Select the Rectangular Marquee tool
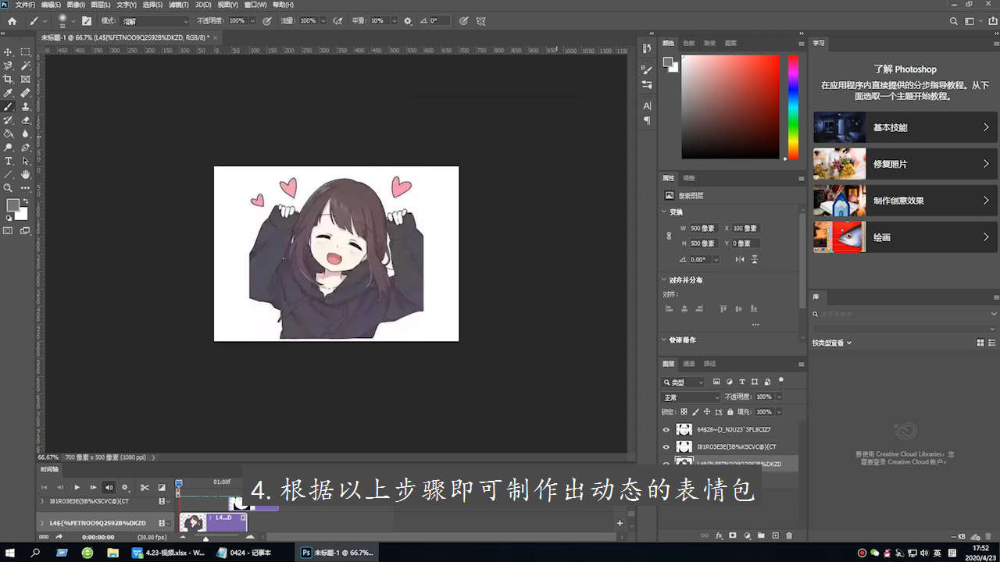Image resolution: width=1000 pixels, height=562 pixels. coord(26,52)
